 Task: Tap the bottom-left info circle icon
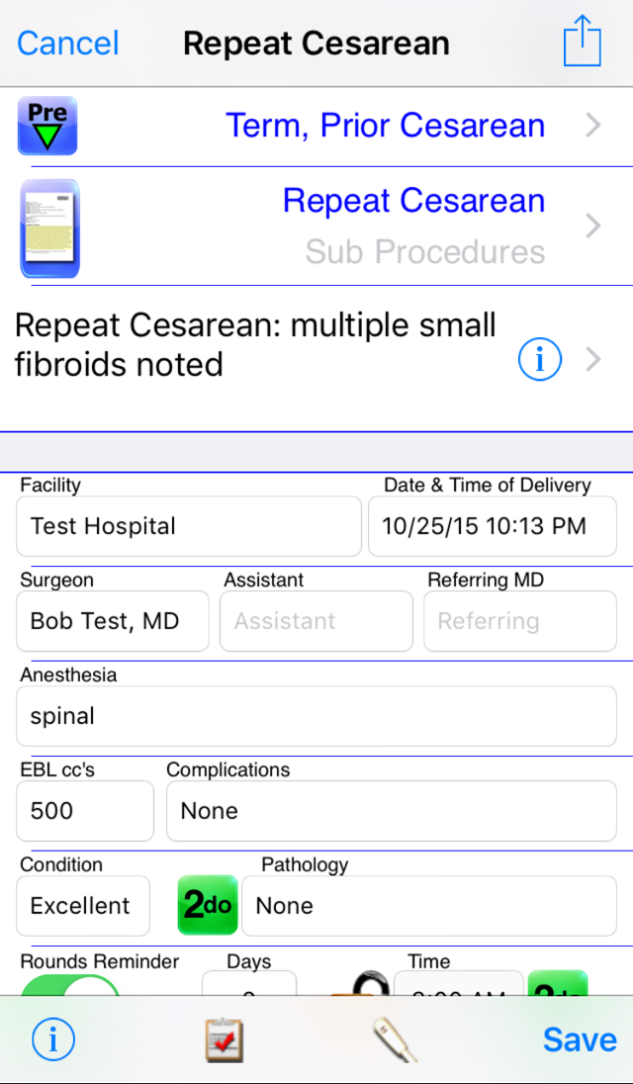(53, 1039)
